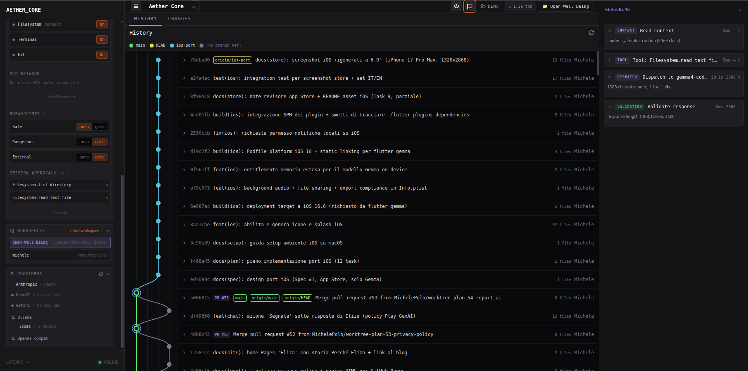Switch to the CHANGES tab
The height and width of the screenshot is (371, 748).
179,19
